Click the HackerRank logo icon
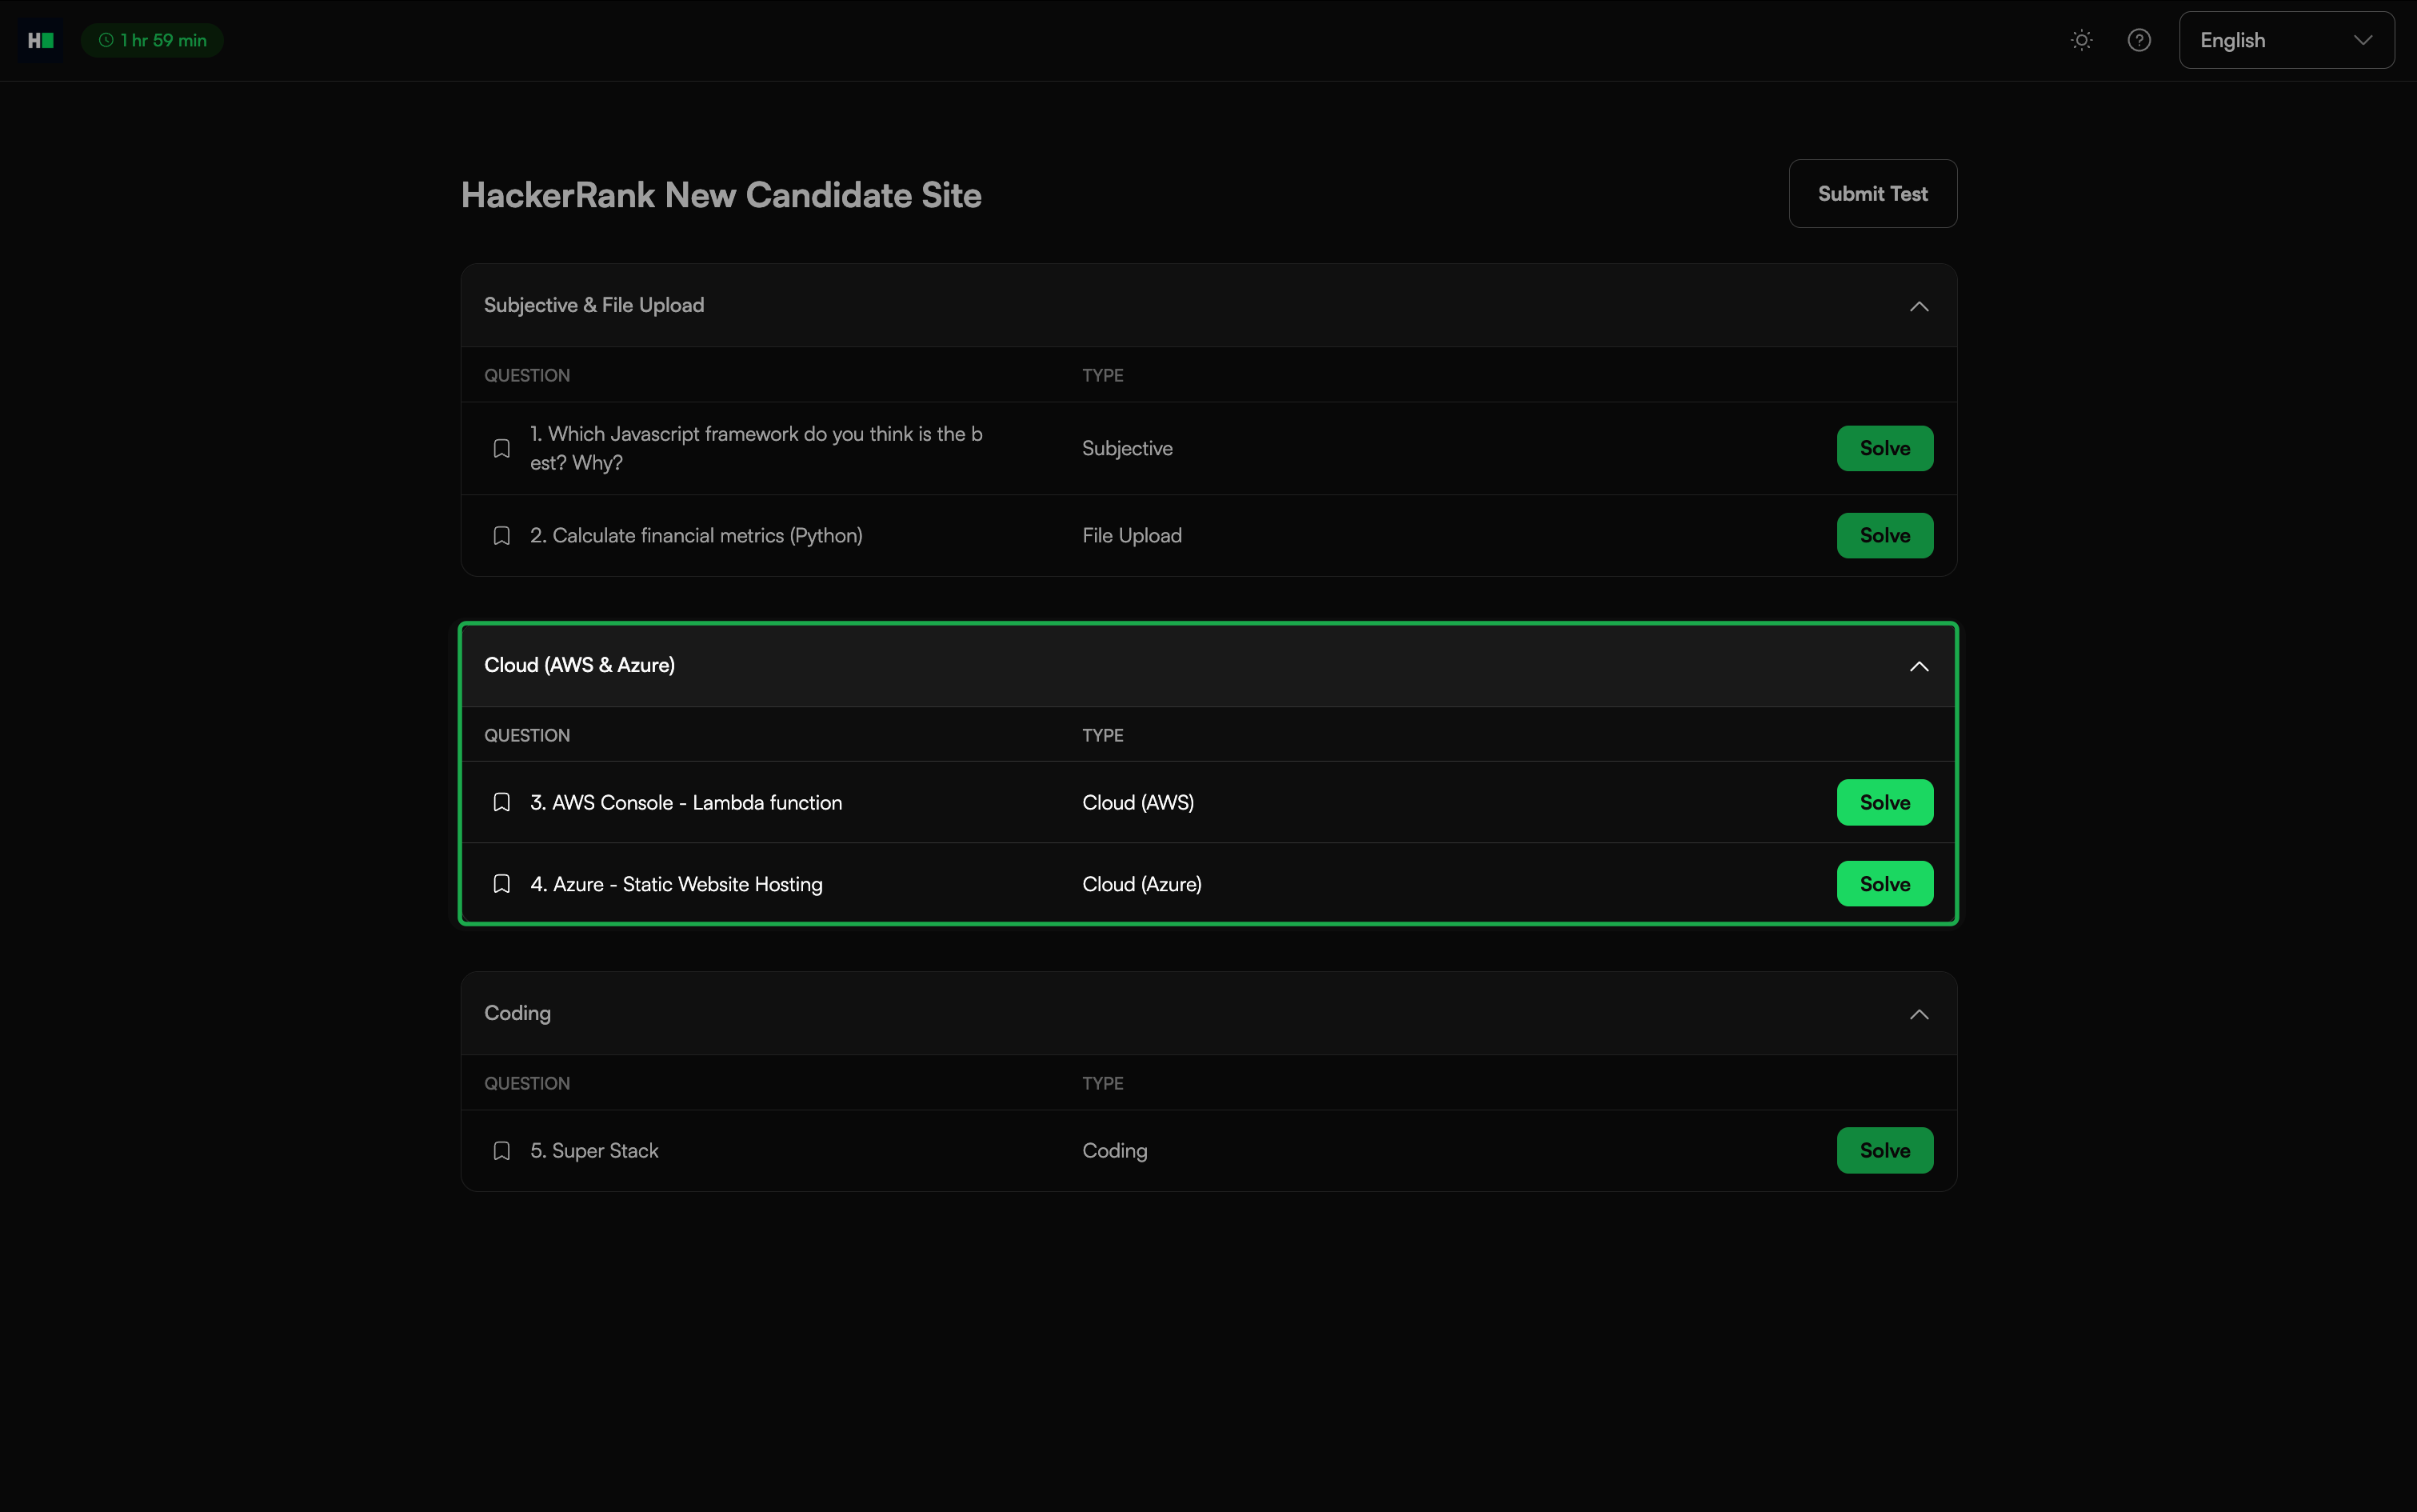This screenshot has width=2417, height=1512. pos(41,41)
